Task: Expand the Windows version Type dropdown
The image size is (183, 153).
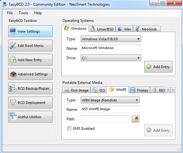Action: coord(111,39)
